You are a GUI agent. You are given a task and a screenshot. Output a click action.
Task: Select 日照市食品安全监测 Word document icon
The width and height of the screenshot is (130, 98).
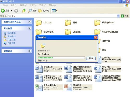point(98,78)
